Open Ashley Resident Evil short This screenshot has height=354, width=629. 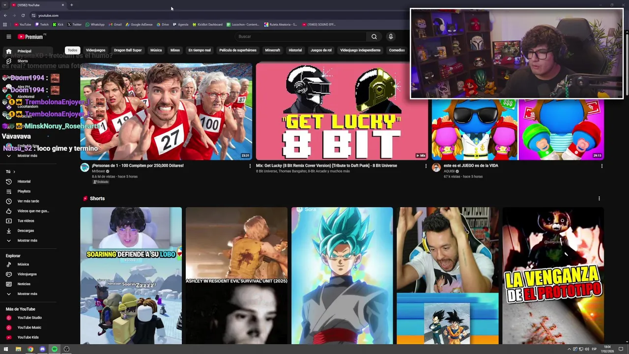(x=236, y=275)
